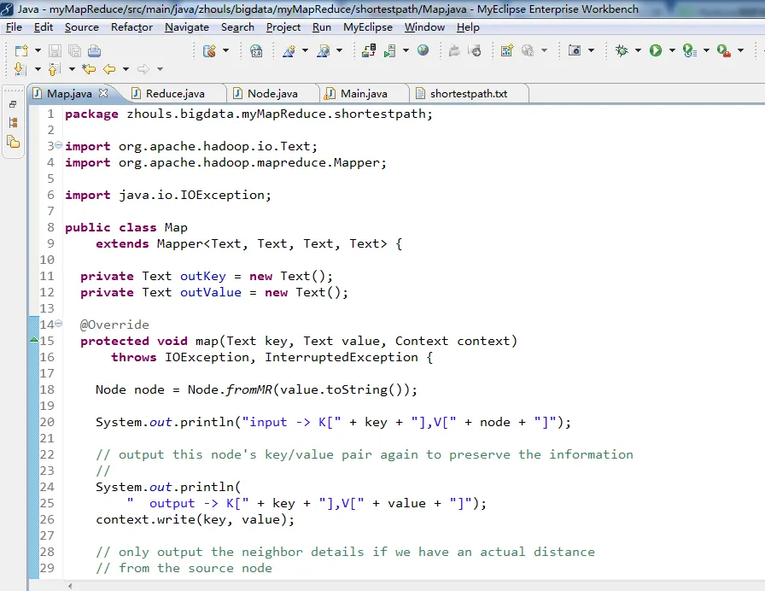Viewport: 765px width, 591px height.
Task: Click the Print toolbar icon
Action: click(x=94, y=50)
